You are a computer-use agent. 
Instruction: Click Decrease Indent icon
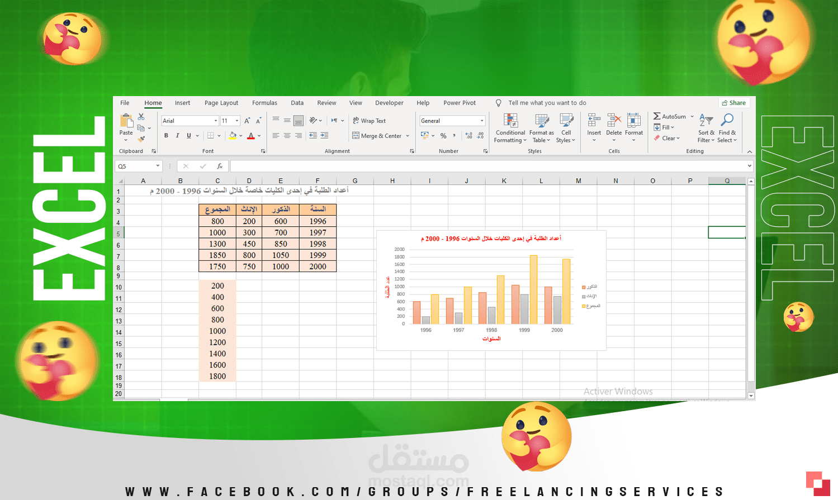[x=313, y=136]
